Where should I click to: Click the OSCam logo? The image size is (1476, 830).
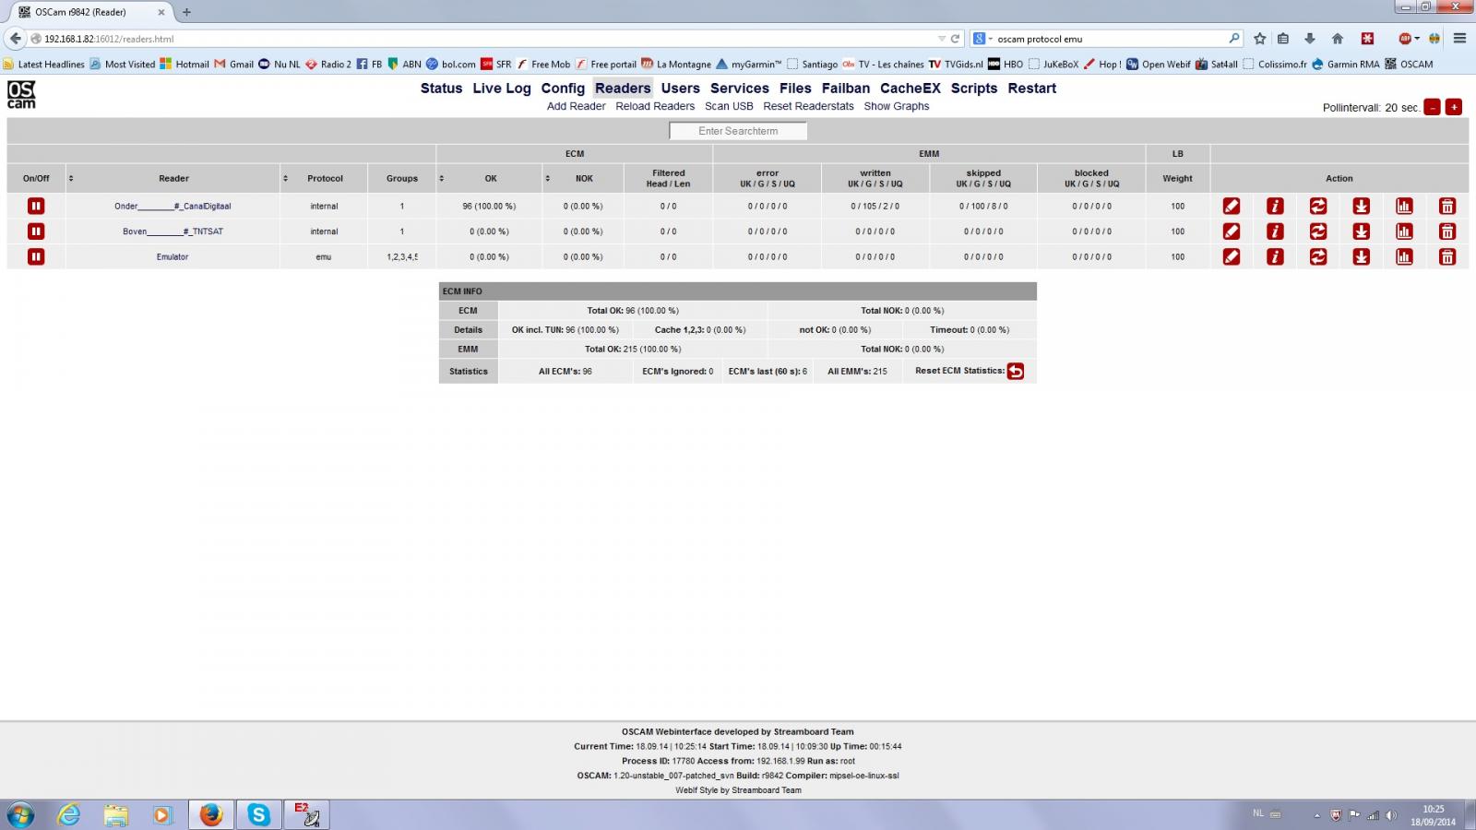click(x=21, y=94)
